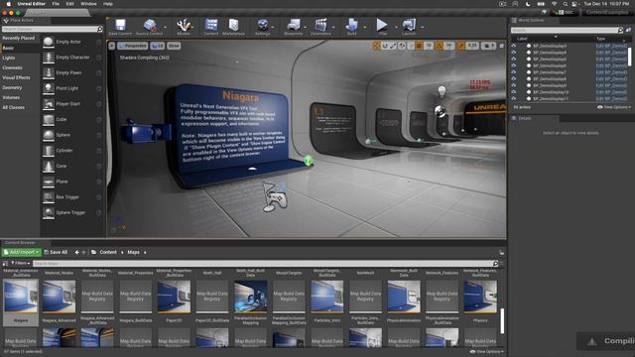
Task: Toggle visibility eye of BP_DemoDisplay4
Action: pos(514,53)
